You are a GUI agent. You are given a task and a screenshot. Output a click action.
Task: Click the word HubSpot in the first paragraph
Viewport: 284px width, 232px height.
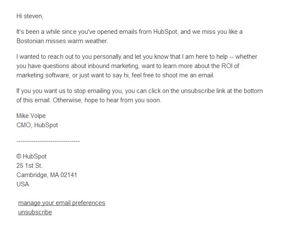click(165, 32)
